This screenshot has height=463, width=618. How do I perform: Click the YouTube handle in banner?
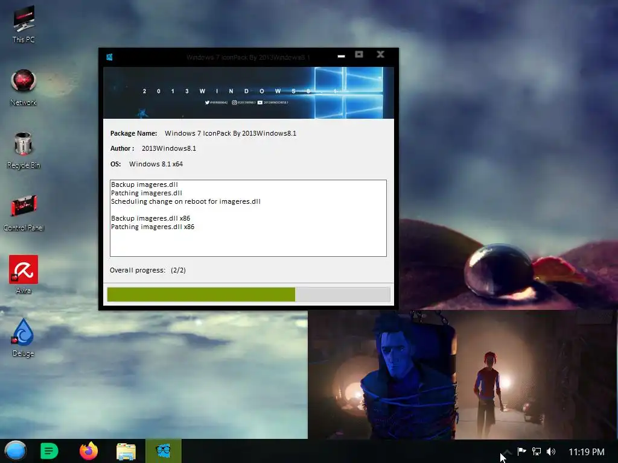click(x=273, y=102)
